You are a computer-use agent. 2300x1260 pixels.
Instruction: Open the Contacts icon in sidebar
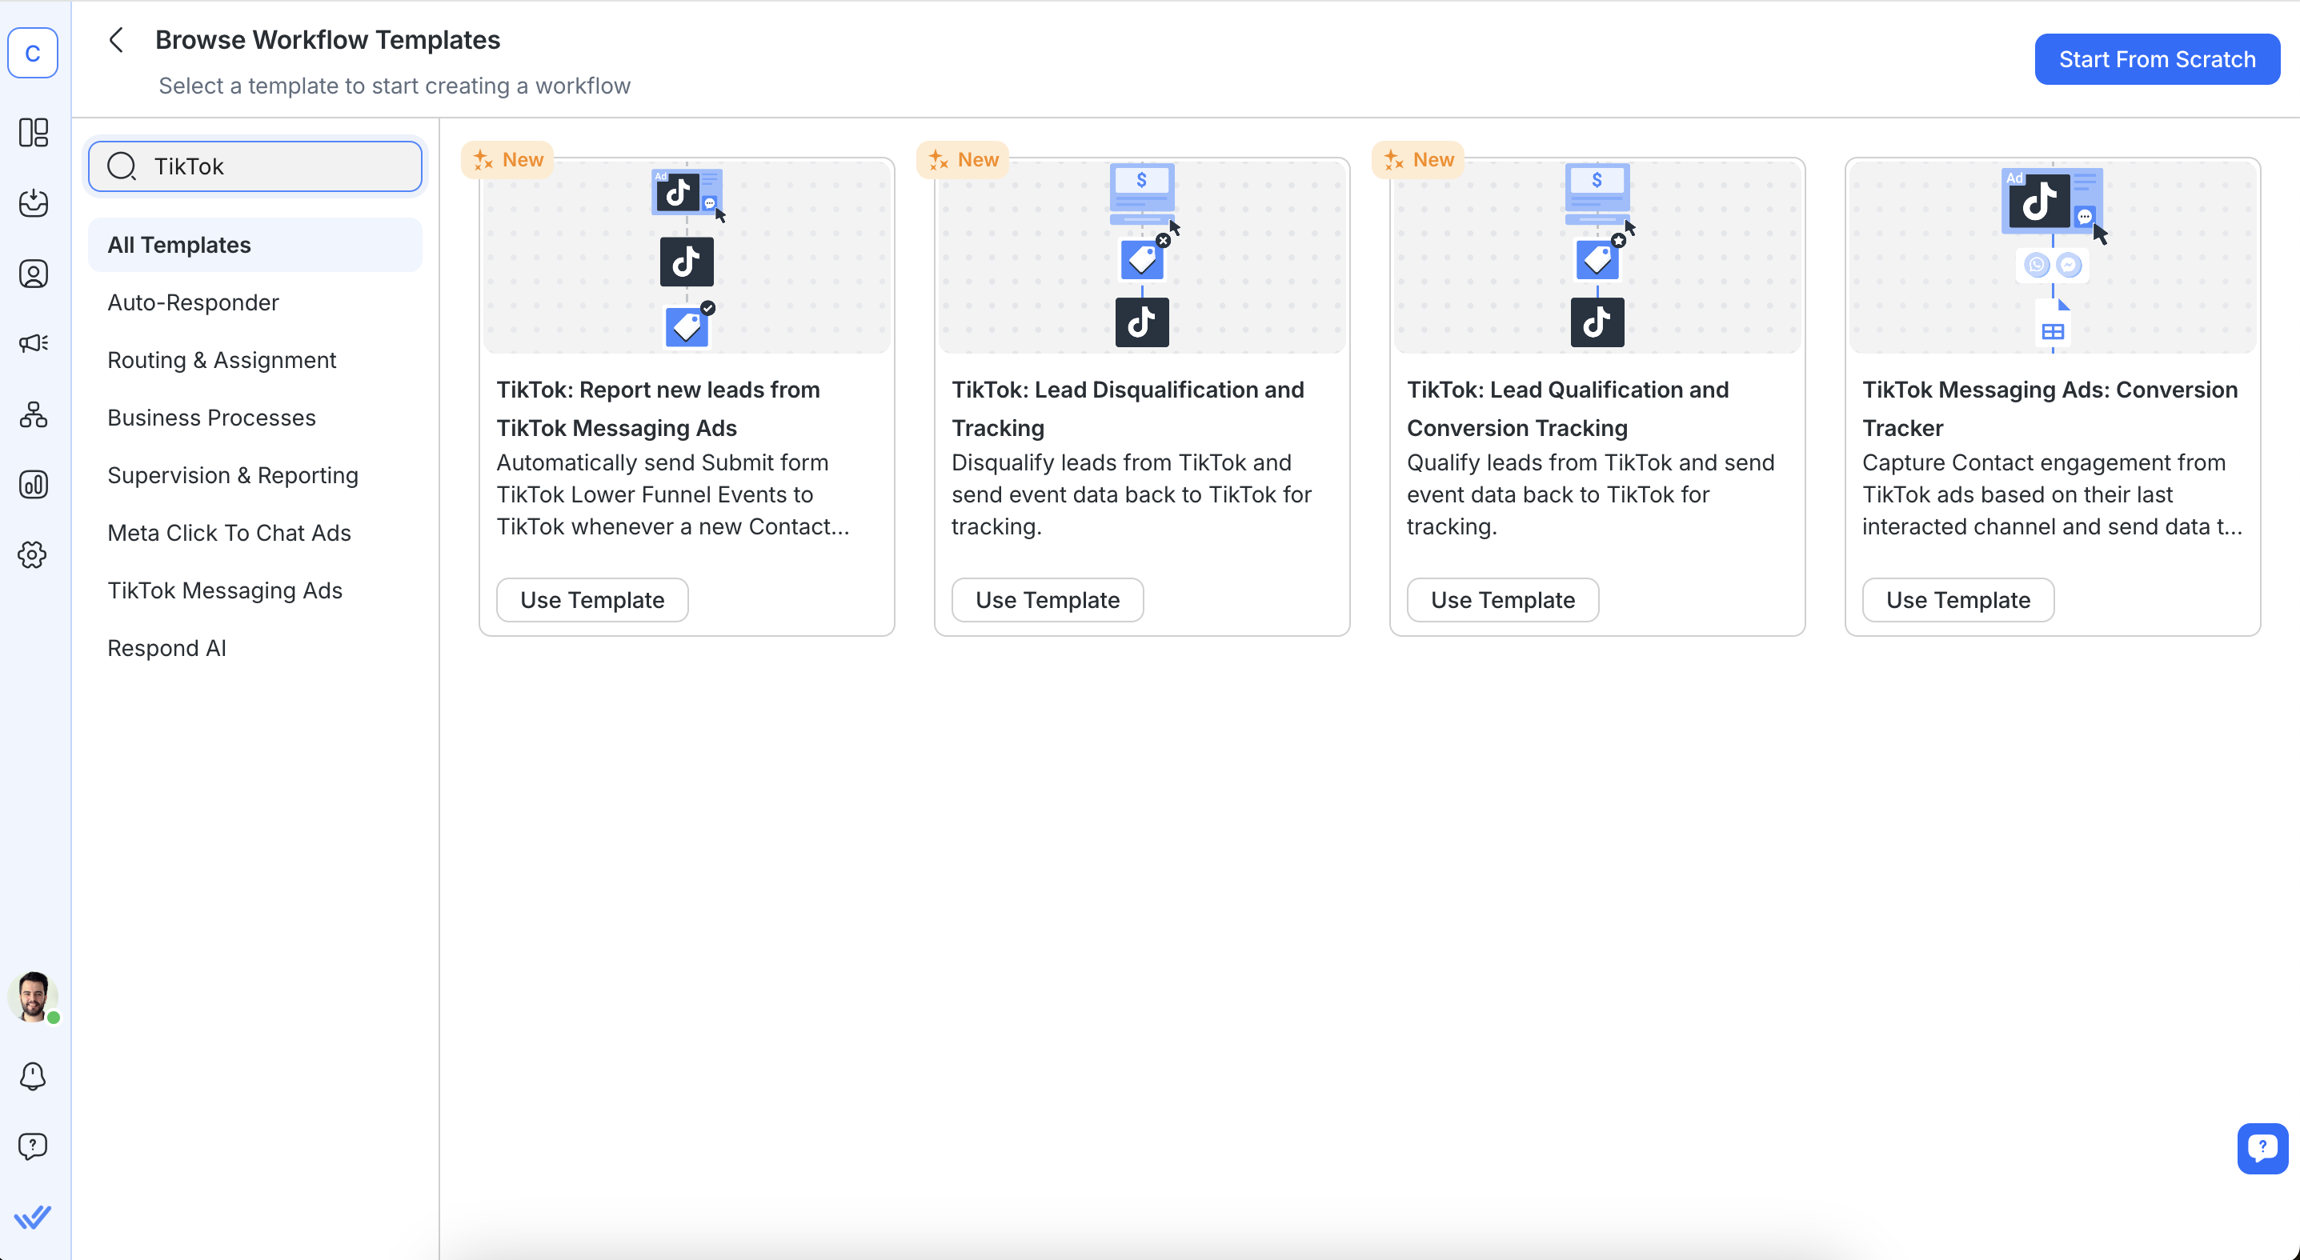[x=33, y=273]
